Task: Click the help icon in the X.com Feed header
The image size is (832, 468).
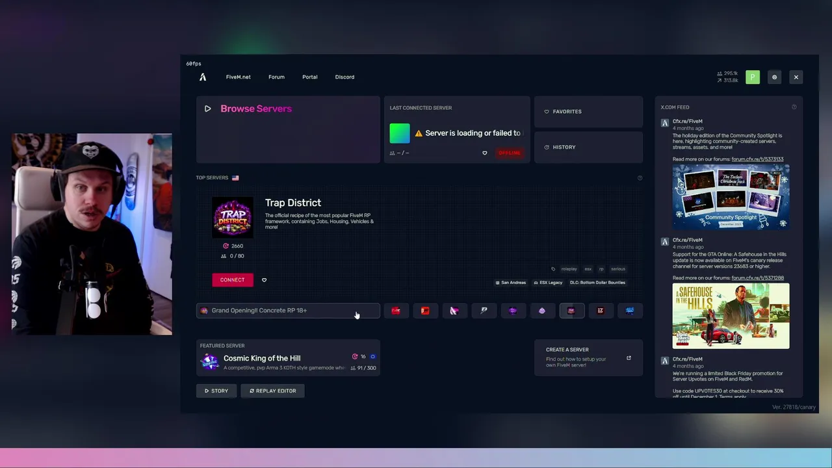Action: pos(794,107)
